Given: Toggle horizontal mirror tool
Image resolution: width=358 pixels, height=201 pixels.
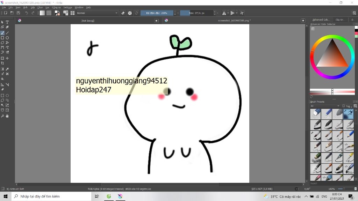Looking at the screenshot, I should (224, 13).
